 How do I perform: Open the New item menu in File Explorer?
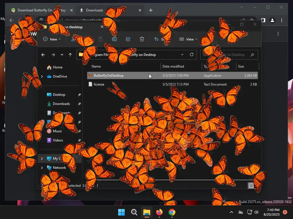pos(52,39)
